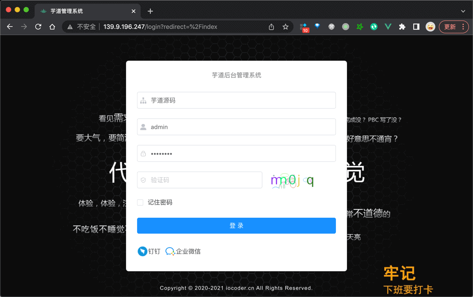Open the page share icon
The image size is (473, 297).
[271, 27]
